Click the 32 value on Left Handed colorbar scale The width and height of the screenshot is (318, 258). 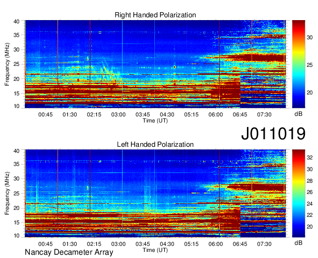[x=310, y=158]
